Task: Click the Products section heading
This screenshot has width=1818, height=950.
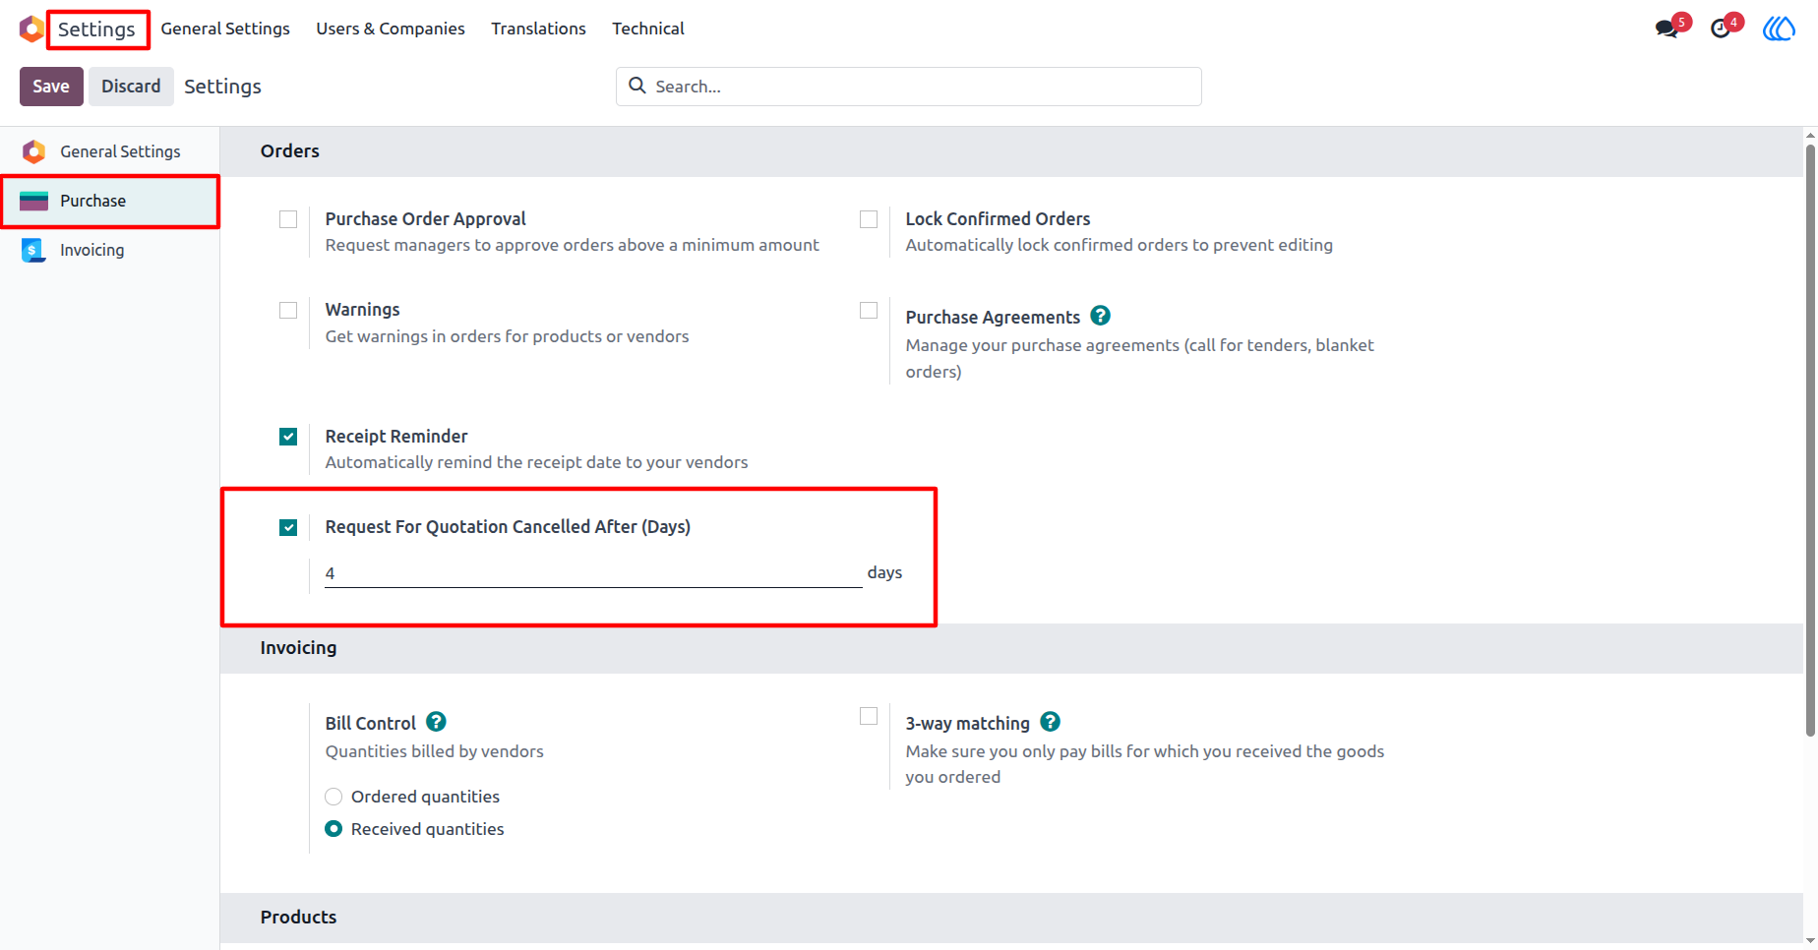Action: (x=298, y=917)
